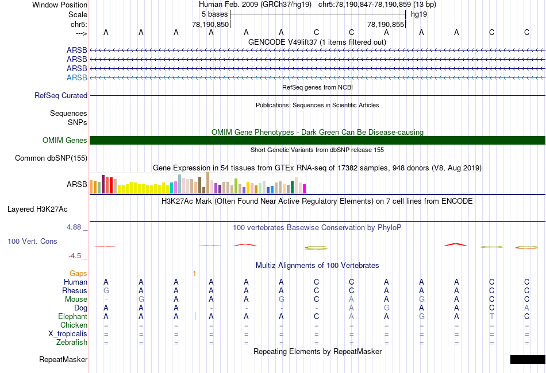Click the chr5:78,190,847-78,190,859 position text
This screenshot has width=546, height=373.
point(377,5)
